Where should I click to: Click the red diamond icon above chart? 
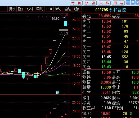tap(62, 14)
